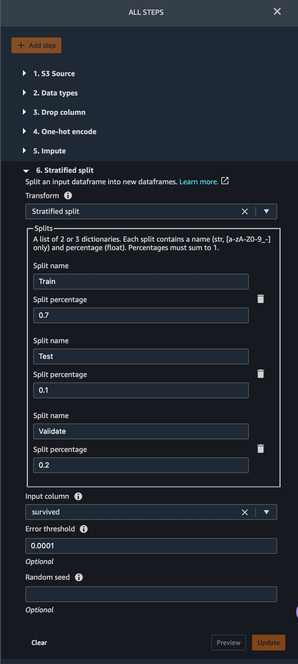Focus the Random seed input field
This screenshot has width=298, height=664.
pos(151,594)
